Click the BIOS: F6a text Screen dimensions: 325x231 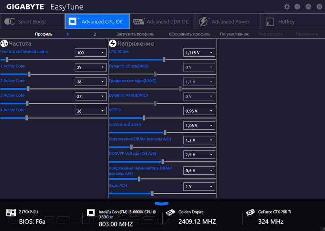tap(32, 222)
